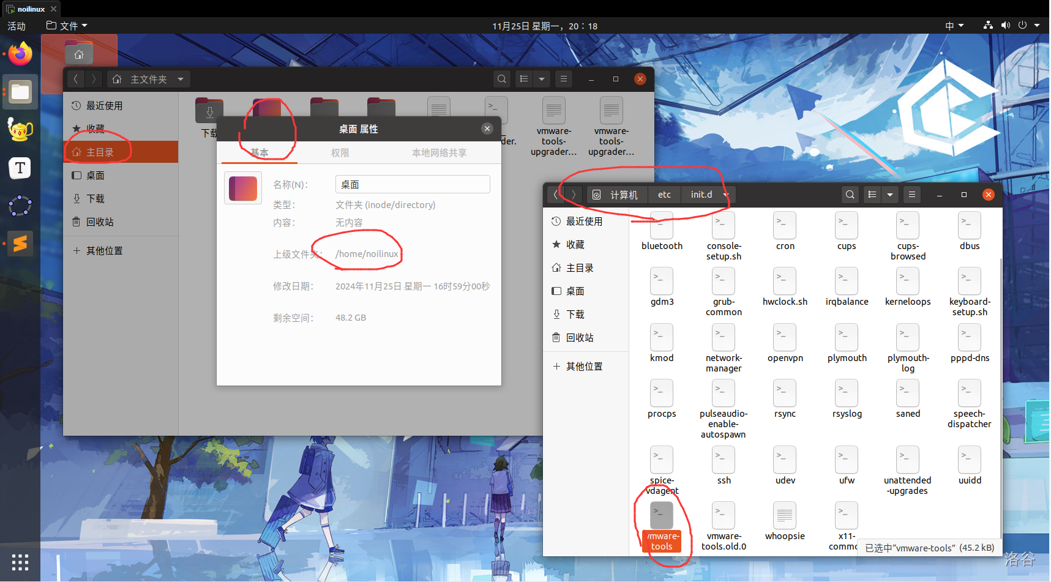Open the system power menu arrow

click(1037, 26)
